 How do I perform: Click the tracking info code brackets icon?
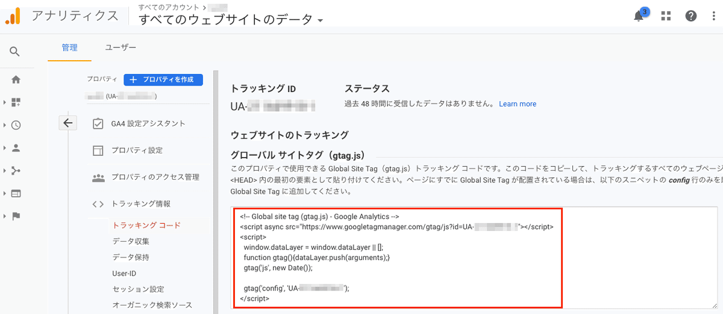98,204
